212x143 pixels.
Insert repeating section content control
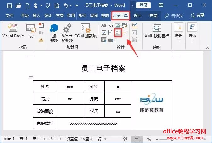pyautogui.click(x=104, y=40)
